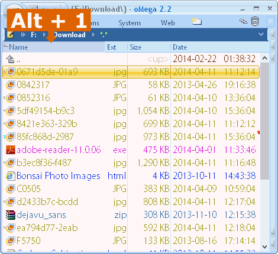
Task: Click image icon of 8421e363-329b
Action: tap(11, 124)
